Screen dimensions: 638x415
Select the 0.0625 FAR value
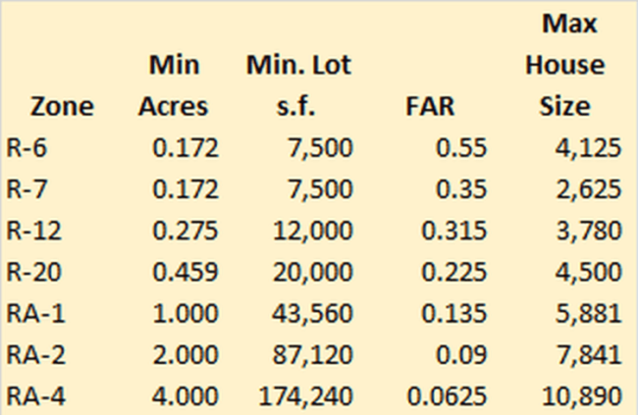coord(447,396)
